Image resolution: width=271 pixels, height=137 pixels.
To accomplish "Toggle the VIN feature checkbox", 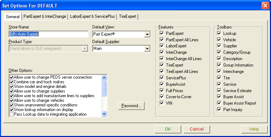I will click(162, 103).
